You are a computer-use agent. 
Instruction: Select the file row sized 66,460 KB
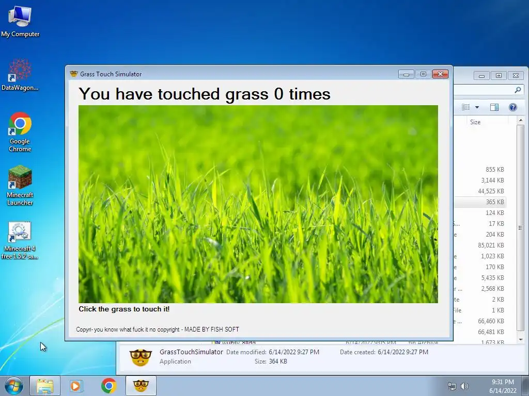click(480, 321)
